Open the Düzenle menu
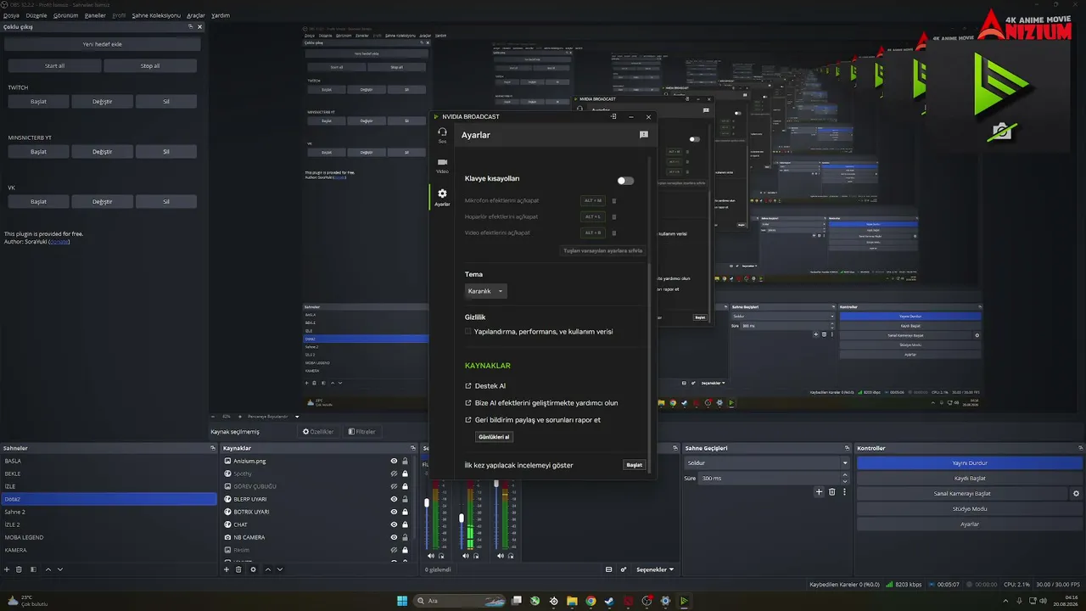This screenshot has width=1086, height=611. click(36, 15)
